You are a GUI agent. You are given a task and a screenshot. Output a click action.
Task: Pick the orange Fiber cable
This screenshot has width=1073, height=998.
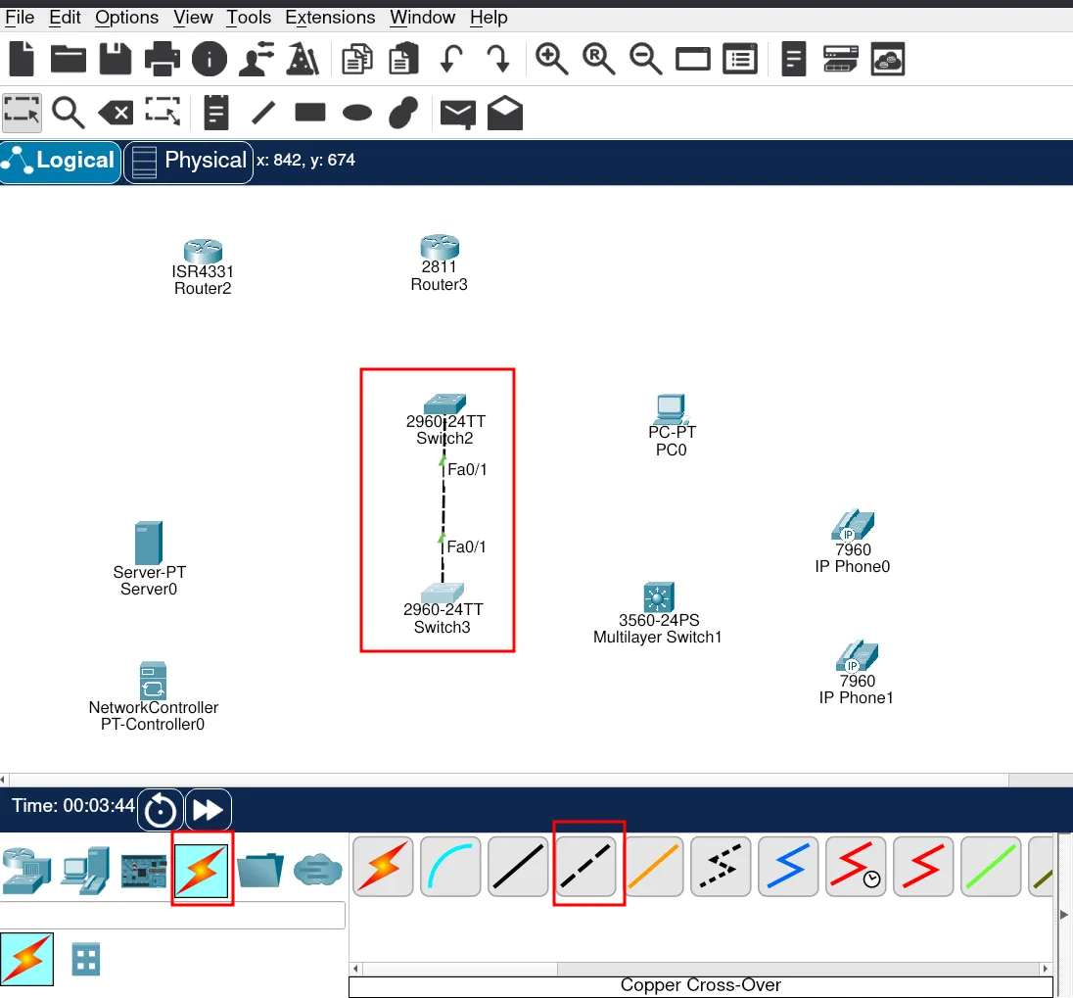tap(654, 866)
